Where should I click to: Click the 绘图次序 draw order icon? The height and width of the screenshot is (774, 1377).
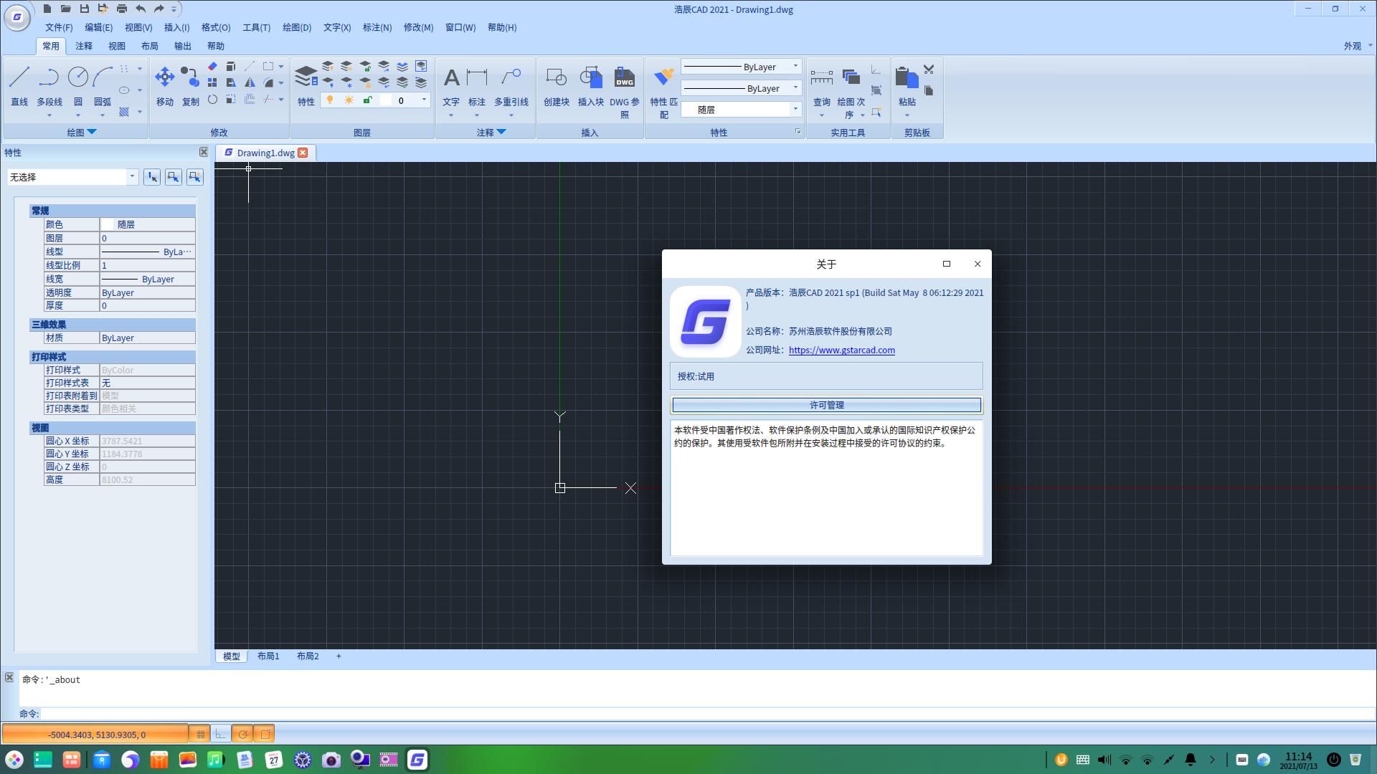tap(851, 92)
